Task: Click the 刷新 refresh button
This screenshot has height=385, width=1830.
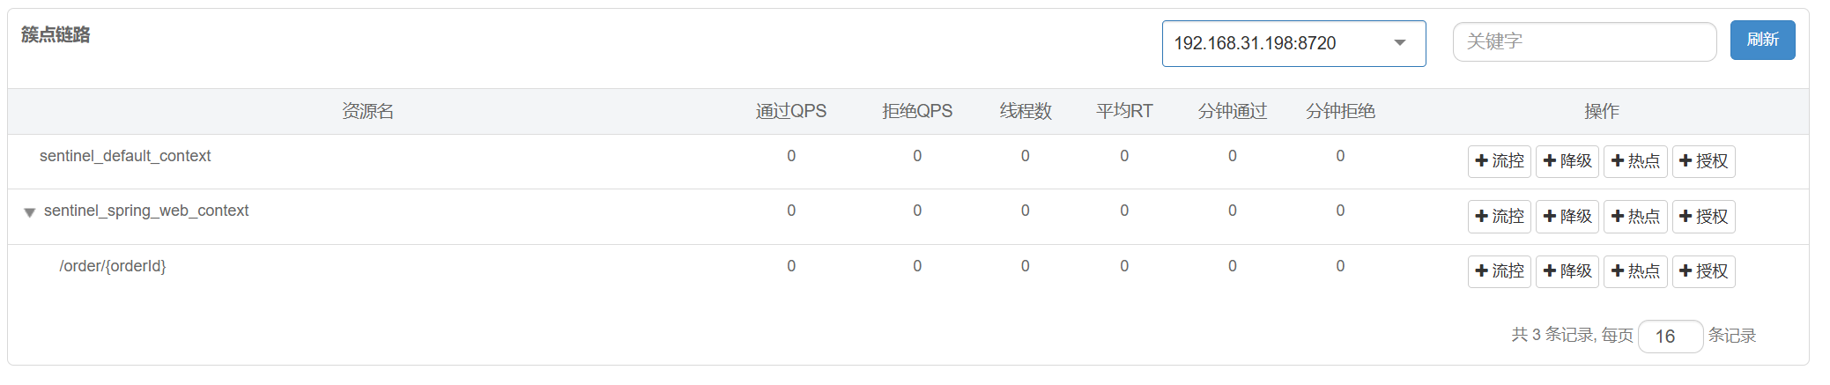Action: point(1762,40)
